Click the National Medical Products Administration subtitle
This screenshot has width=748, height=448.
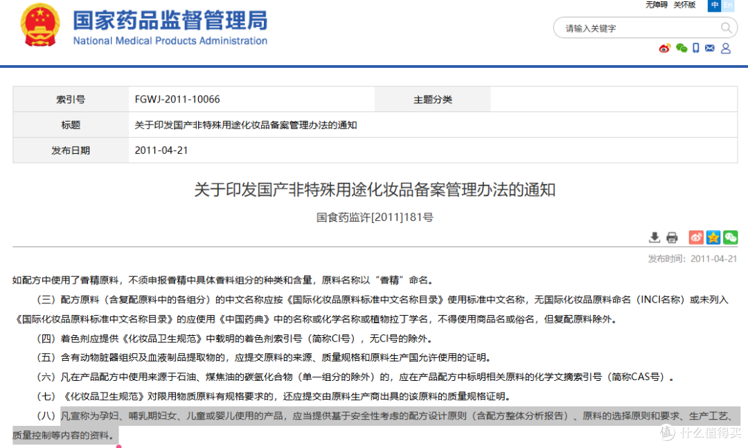(x=170, y=41)
